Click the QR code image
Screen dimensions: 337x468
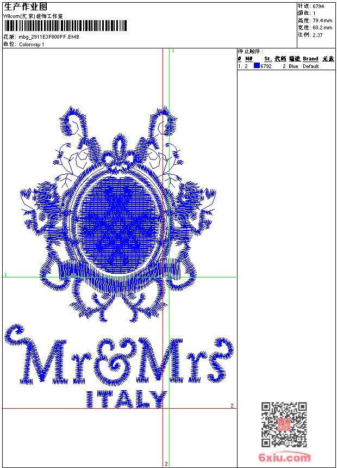pyautogui.click(x=284, y=424)
